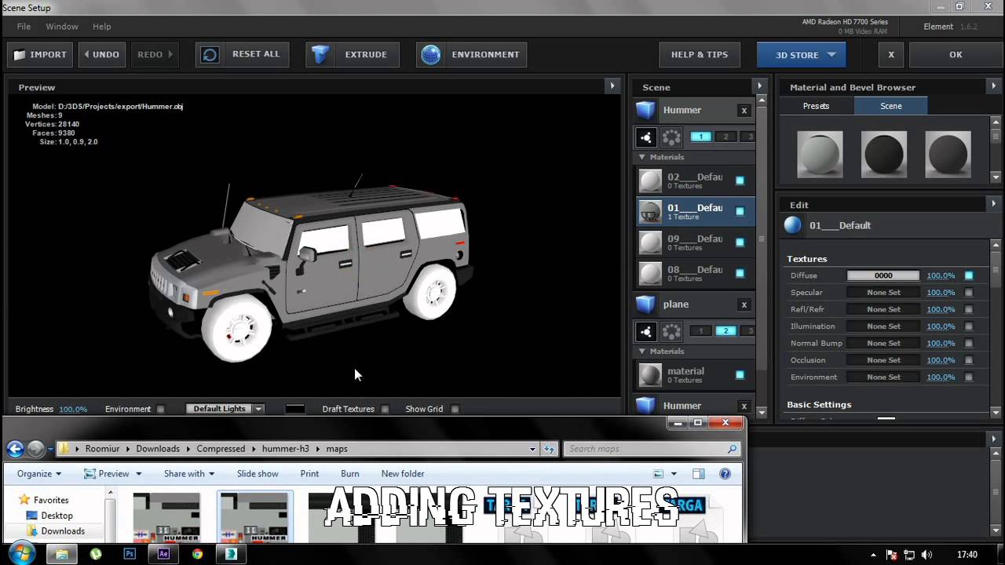1005x565 pixels.
Task: Enable the Normal Bump texture checkbox
Action: click(x=969, y=344)
